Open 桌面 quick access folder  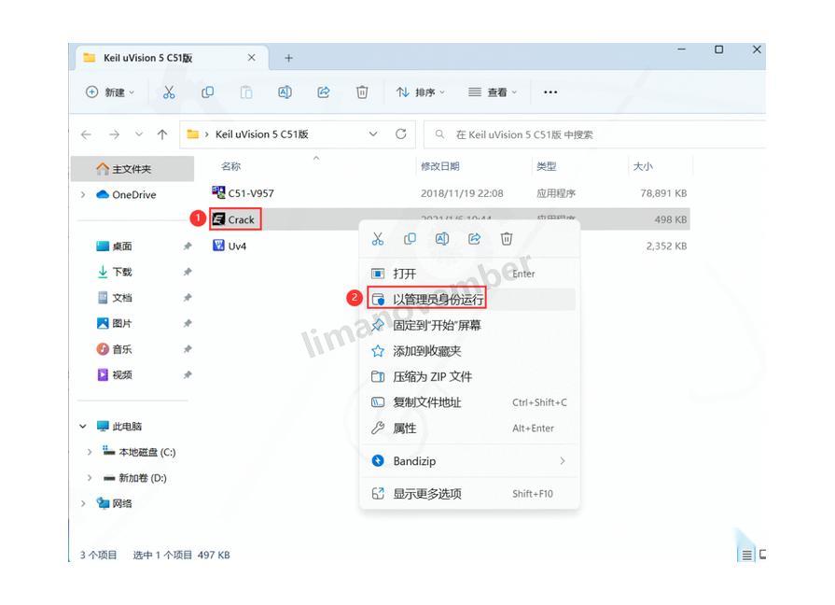pyautogui.click(x=115, y=246)
